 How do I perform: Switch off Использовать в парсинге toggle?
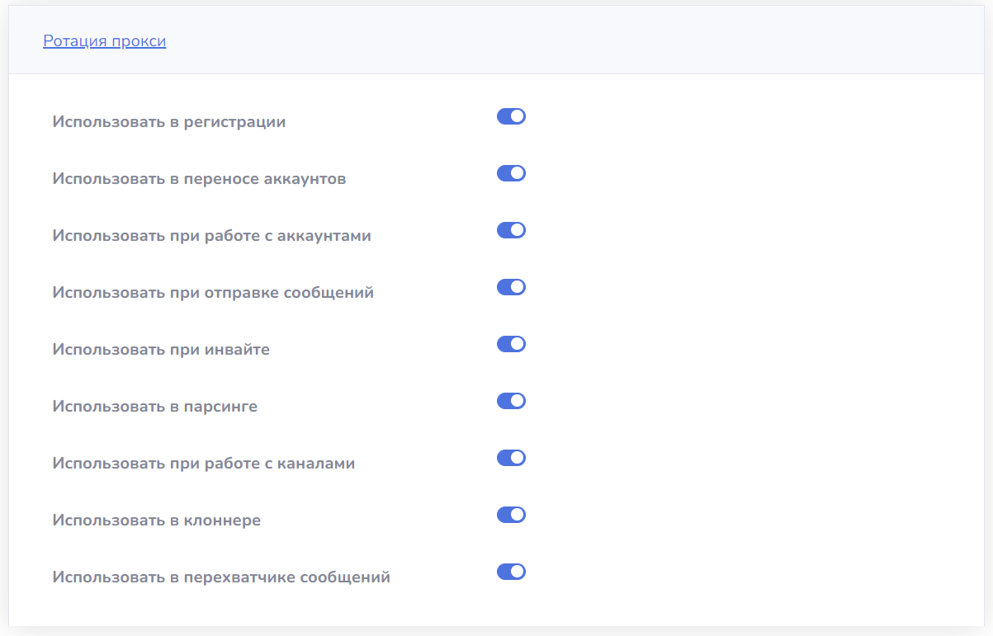511,401
